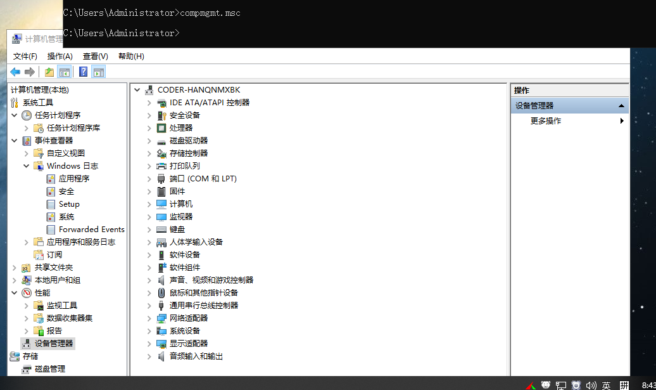Click the 软件组件 device category label
656x390 pixels.
click(185, 268)
